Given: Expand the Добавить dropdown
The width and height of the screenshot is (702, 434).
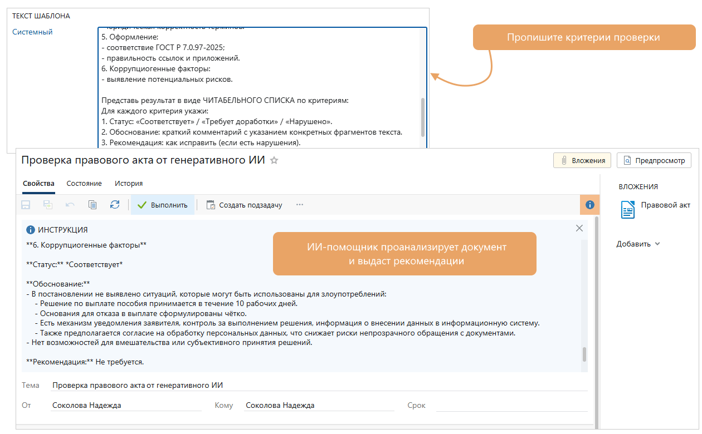Looking at the screenshot, I should (x=638, y=244).
